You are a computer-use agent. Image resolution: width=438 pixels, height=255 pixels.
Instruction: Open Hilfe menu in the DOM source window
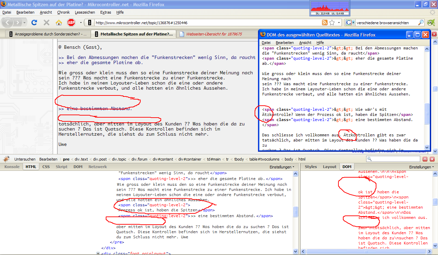pos(320,43)
